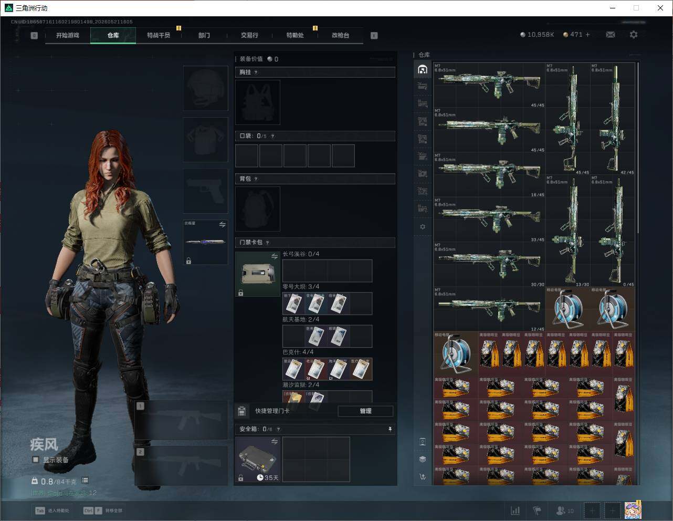Click the 快捷管理门卡 clipboard icon
Image resolution: width=673 pixels, height=521 pixels.
click(242, 411)
